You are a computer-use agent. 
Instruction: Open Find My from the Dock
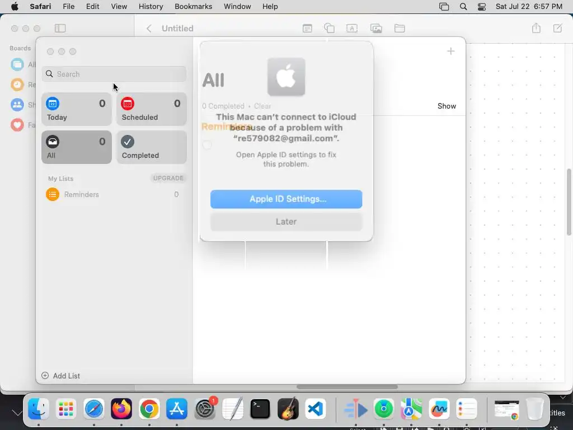(x=383, y=409)
